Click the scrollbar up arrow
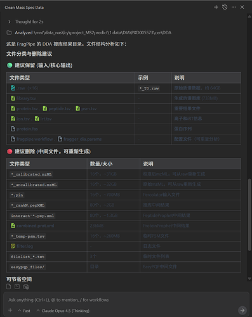 point(249,16)
